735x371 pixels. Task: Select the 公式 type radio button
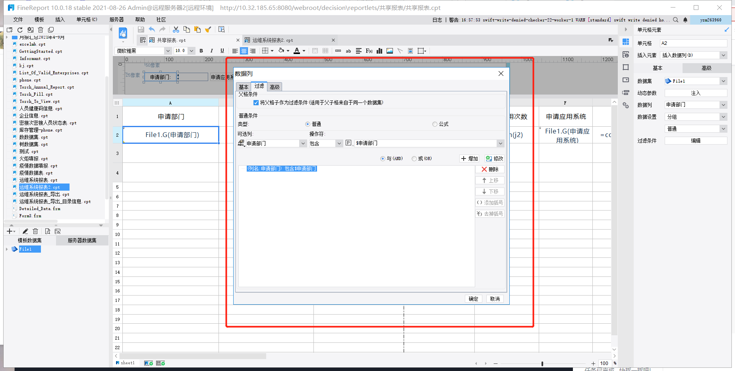tap(435, 124)
